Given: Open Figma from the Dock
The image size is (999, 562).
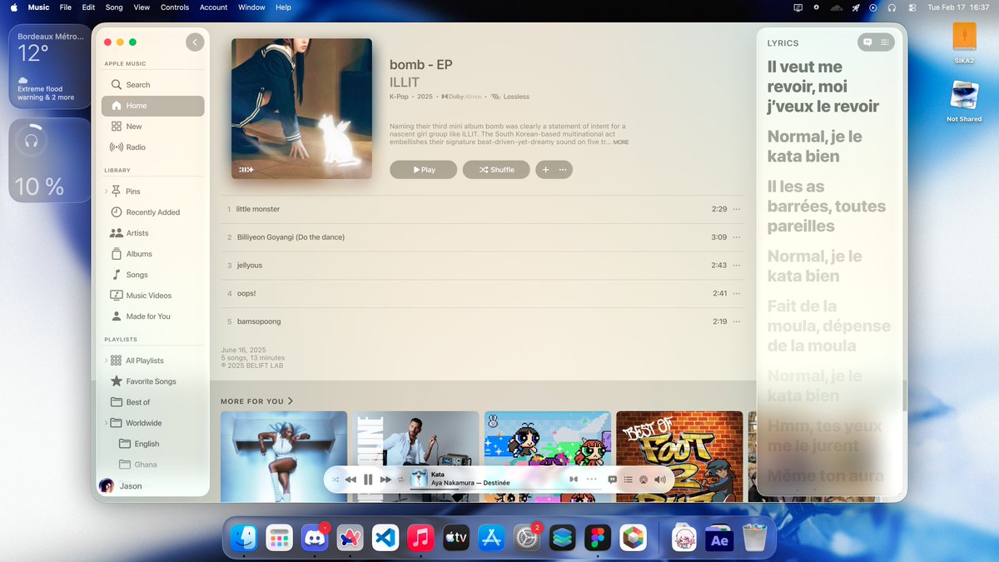Looking at the screenshot, I should pyautogui.click(x=597, y=538).
